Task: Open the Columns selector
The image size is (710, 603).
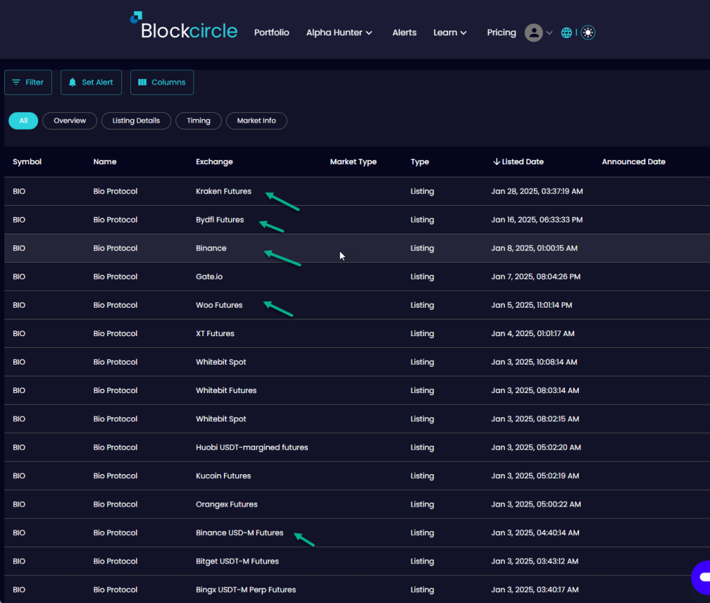Action: coord(162,82)
